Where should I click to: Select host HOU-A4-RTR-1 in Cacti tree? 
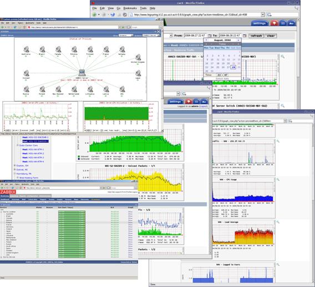click(33, 149)
